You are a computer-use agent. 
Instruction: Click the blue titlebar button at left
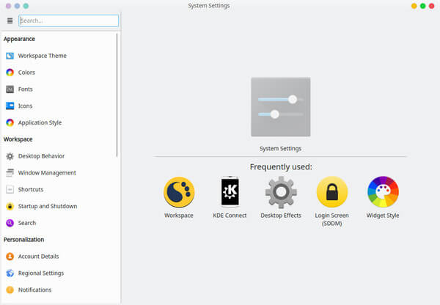coord(17,6)
